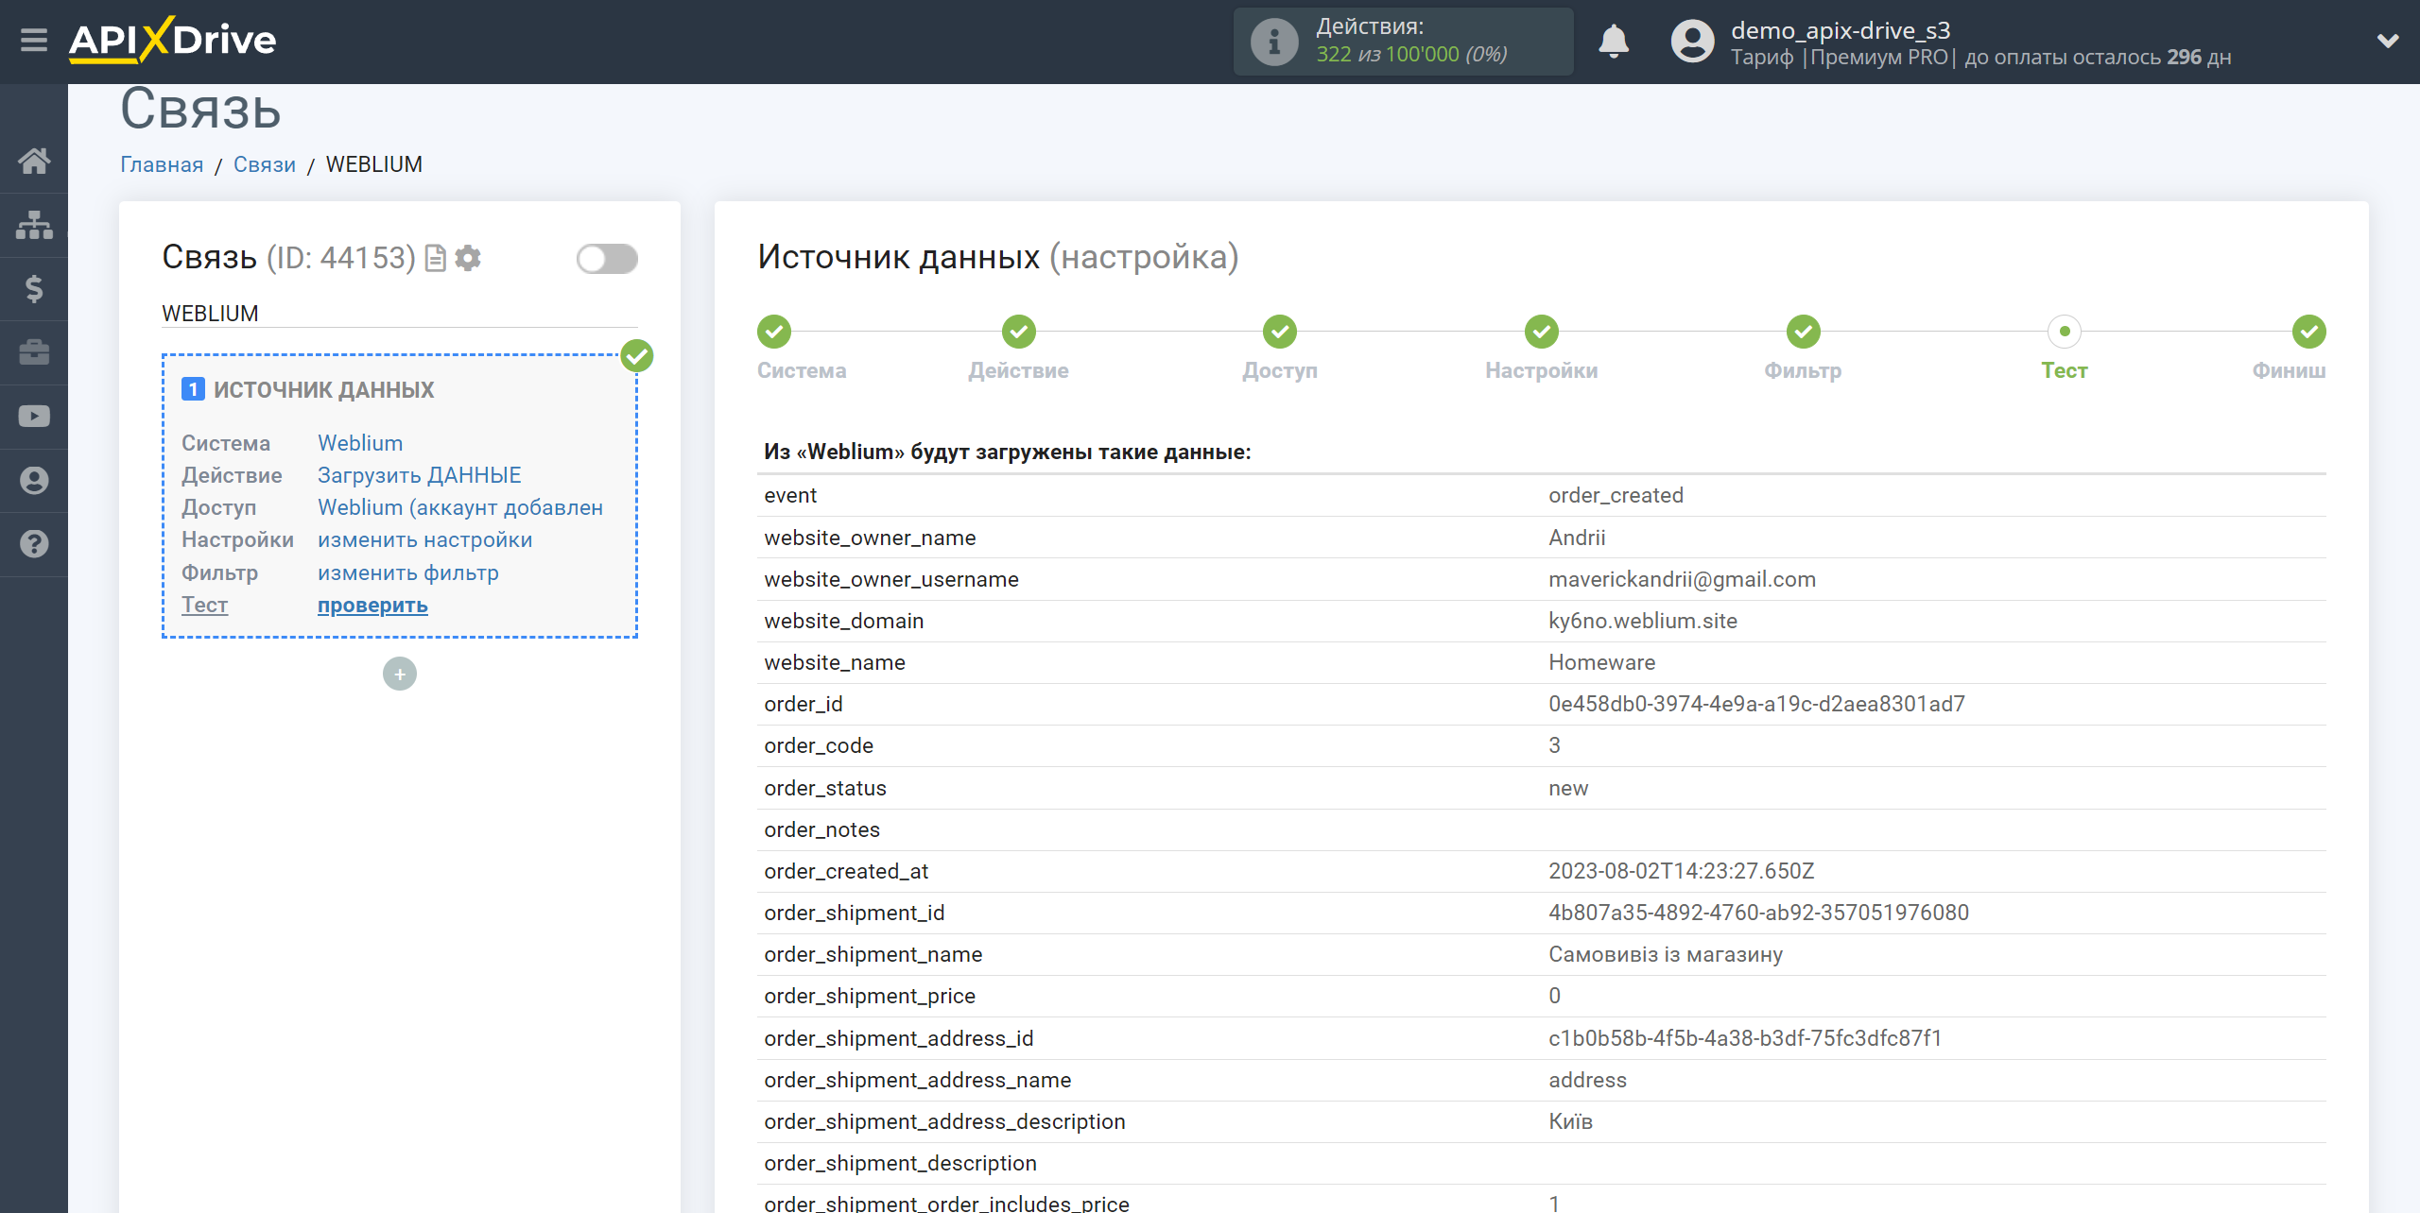Click the order_id UUID value

[x=1756, y=704]
